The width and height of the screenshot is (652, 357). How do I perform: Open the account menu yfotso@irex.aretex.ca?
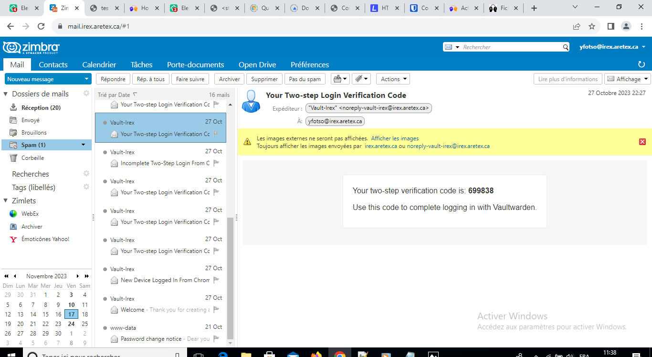click(x=612, y=47)
